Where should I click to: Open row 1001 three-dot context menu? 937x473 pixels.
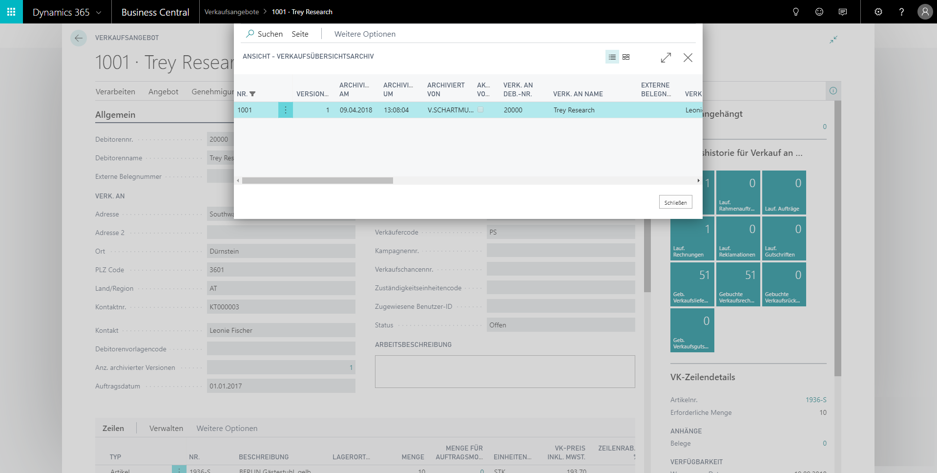point(286,110)
